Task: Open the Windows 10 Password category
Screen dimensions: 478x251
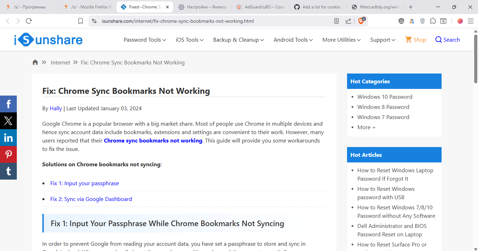Action: click(x=385, y=97)
